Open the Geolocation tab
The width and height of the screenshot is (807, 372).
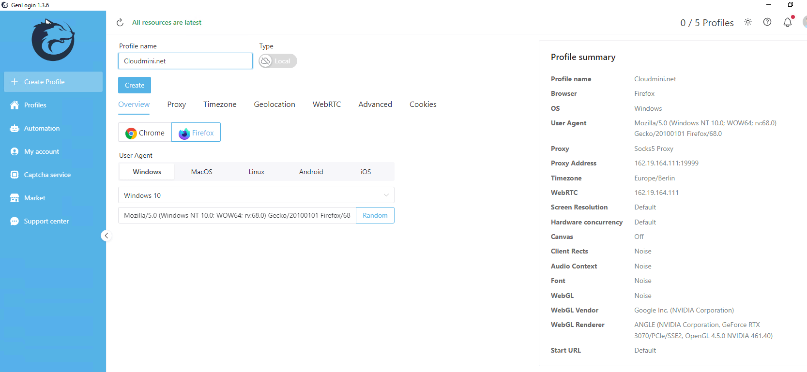point(274,104)
